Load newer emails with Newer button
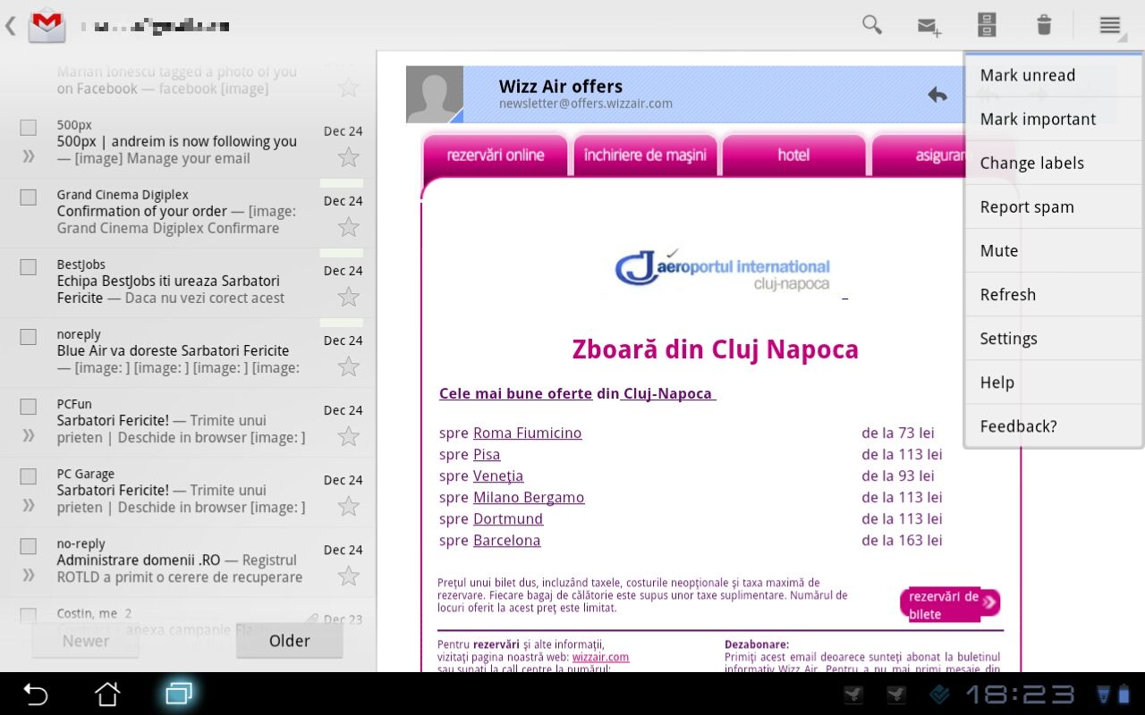The width and height of the screenshot is (1145, 715). [x=86, y=641]
